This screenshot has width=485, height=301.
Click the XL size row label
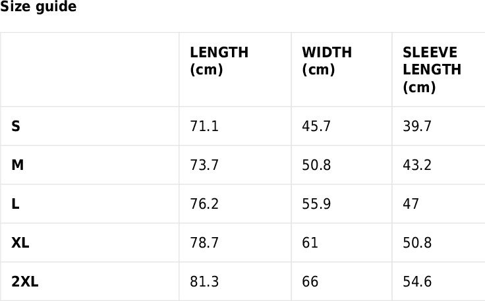coord(20,243)
